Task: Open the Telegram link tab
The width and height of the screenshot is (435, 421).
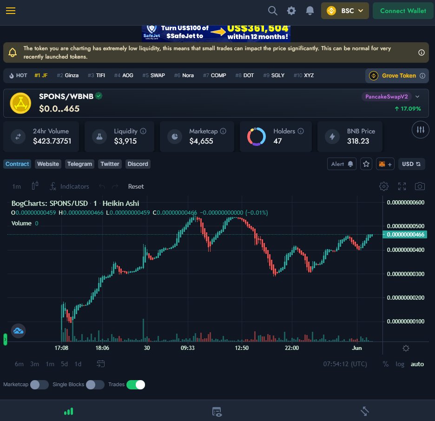Action: 79,164
